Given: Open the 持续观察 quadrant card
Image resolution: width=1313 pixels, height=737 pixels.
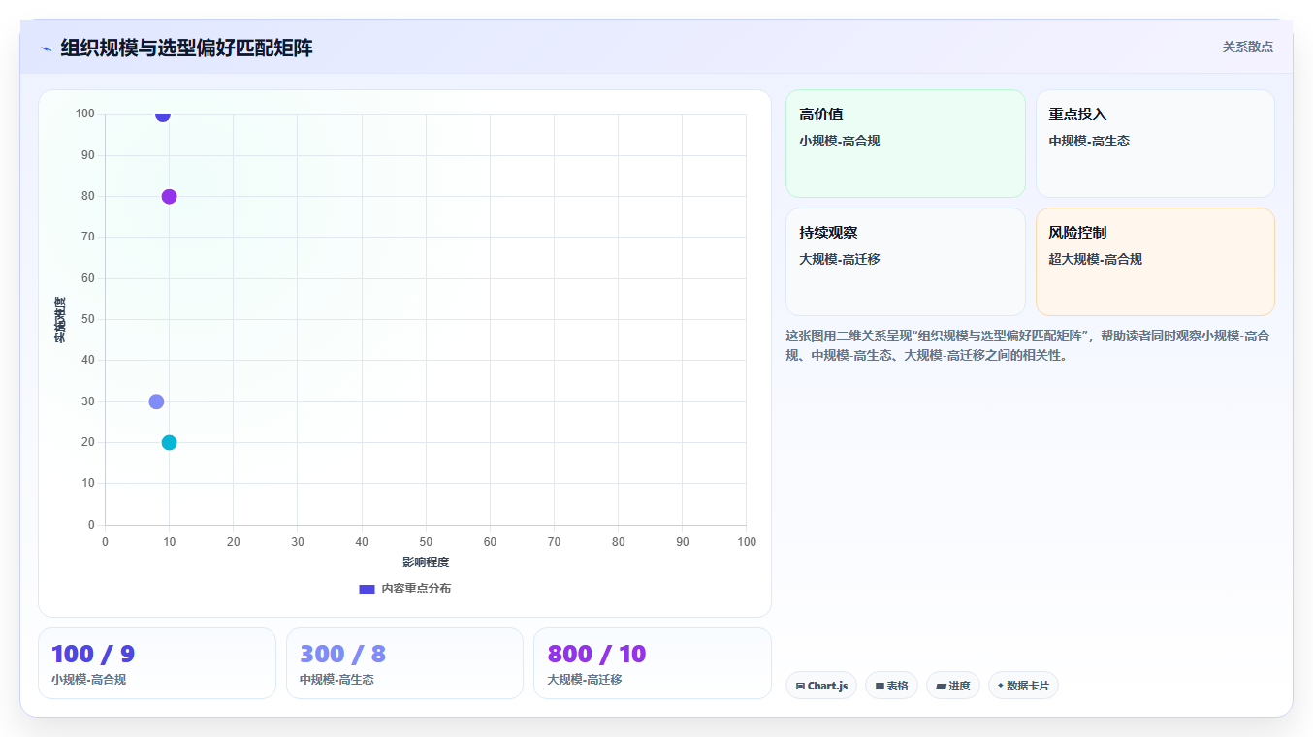Looking at the screenshot, I should [x=906, y=262].
